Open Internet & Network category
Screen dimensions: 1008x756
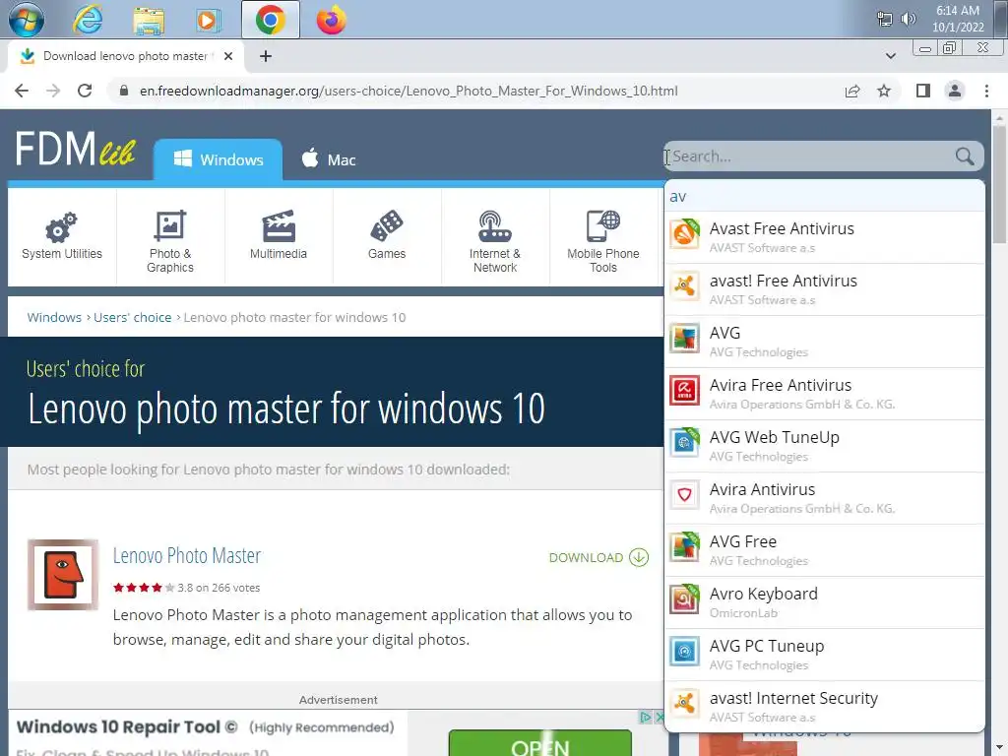coord(495,236)
